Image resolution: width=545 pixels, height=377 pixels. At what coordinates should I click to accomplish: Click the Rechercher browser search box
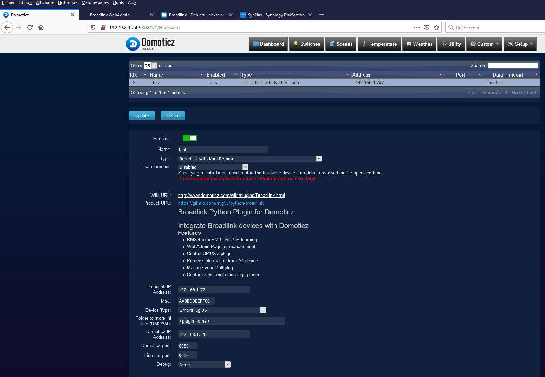[x=495, y=27]
